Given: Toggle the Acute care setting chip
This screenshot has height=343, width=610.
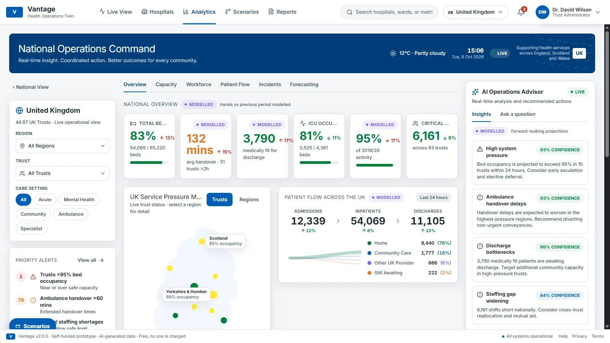Looking at the screenshot, I should pos(45,200).
